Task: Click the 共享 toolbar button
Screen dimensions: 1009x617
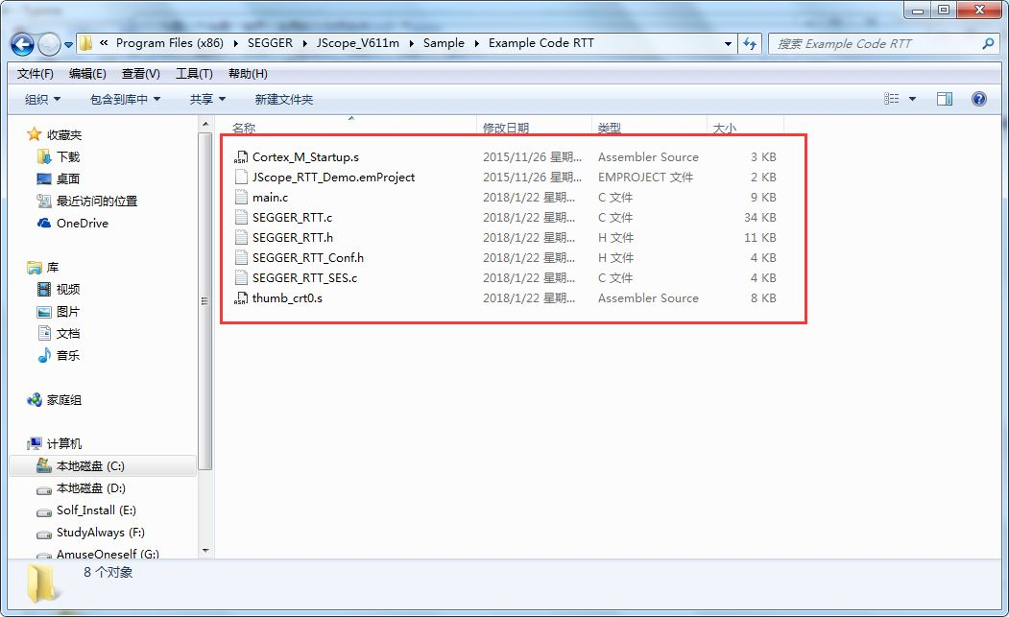Action: tap(206, 98)
